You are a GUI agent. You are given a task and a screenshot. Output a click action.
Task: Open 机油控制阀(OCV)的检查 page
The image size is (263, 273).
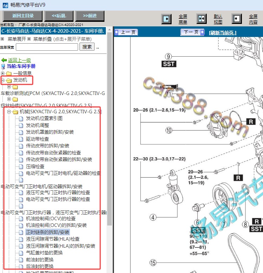51,218
